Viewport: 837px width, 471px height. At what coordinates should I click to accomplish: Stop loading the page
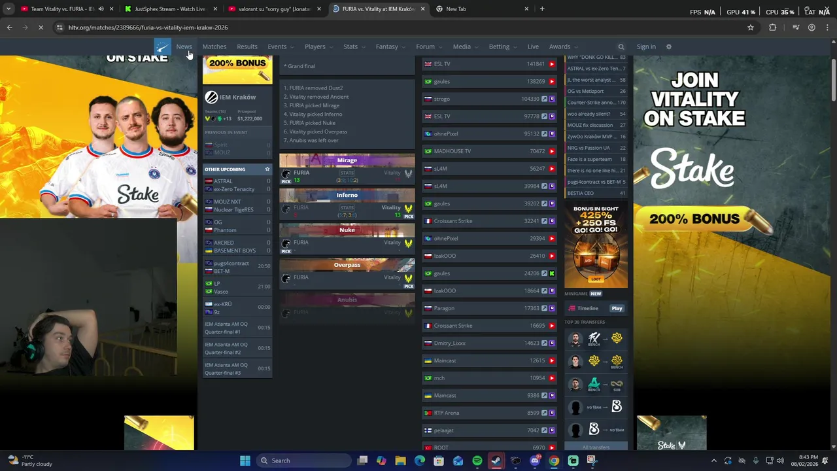click(x=41, y=27)
